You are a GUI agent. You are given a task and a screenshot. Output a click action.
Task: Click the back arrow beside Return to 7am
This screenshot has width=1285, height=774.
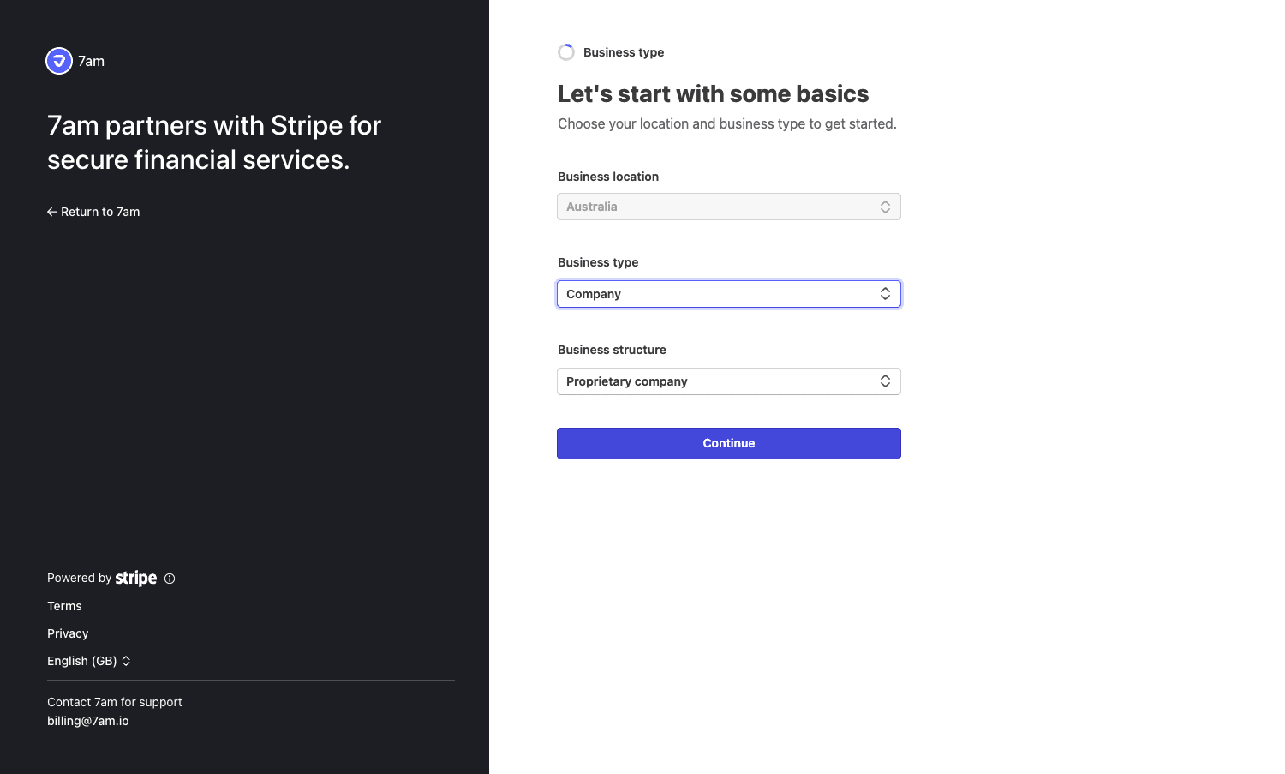(52, 212)
